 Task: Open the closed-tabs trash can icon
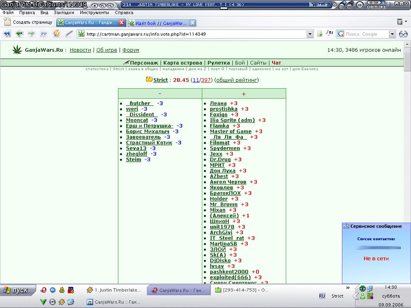[400, 22]
